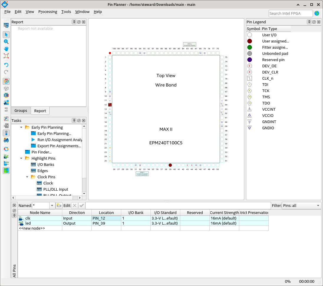Open the Processing menu
323x286 pixels.
coord(48,12)
